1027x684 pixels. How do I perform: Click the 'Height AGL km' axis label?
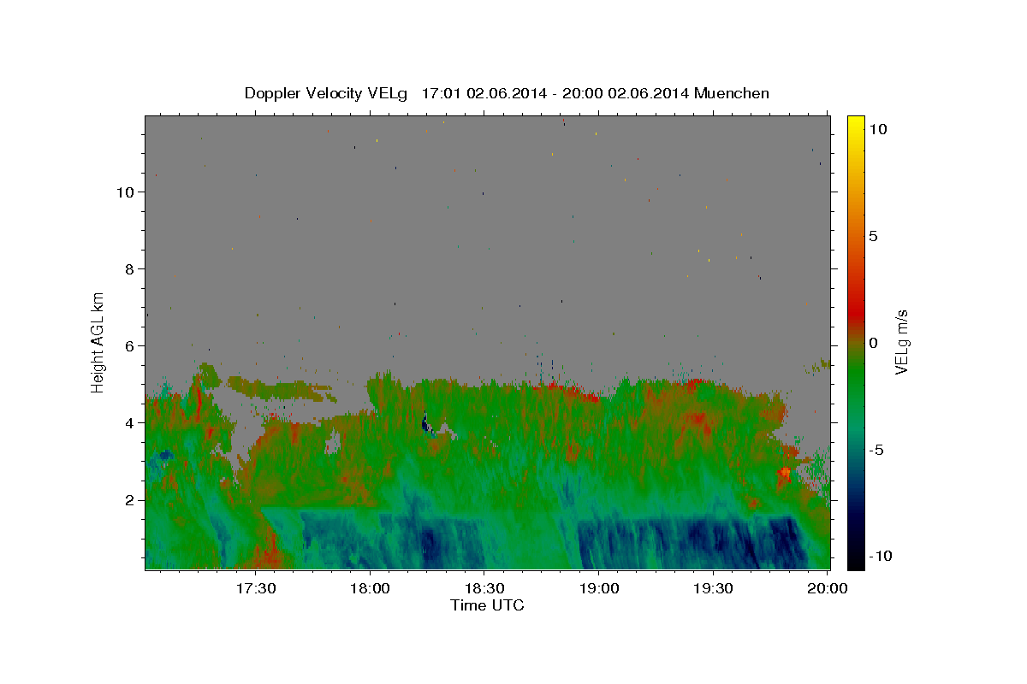[98, 342]
